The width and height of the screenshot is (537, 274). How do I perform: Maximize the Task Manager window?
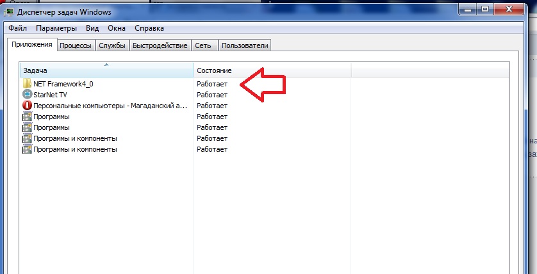[483, 9]
